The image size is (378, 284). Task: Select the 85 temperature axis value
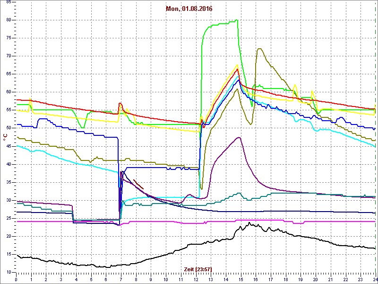[x=8, y=2]
